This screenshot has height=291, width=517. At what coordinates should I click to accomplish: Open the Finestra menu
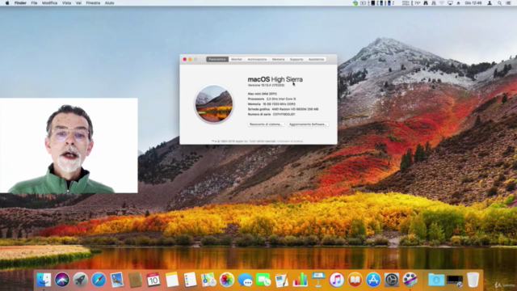[x=93, y=3]
